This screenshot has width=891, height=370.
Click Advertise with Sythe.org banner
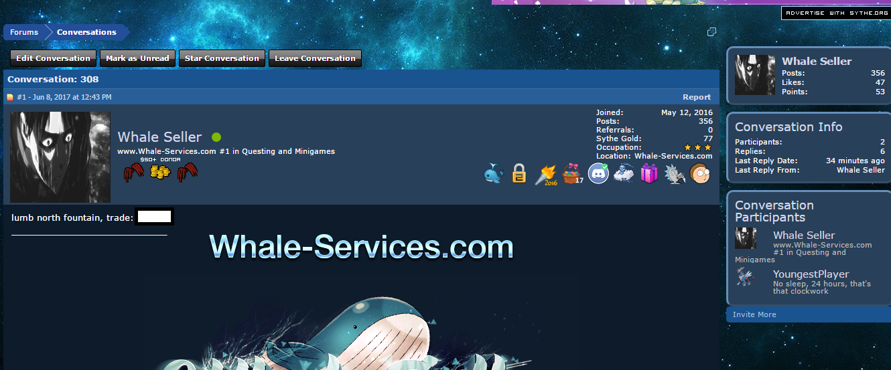click(835, 13)
